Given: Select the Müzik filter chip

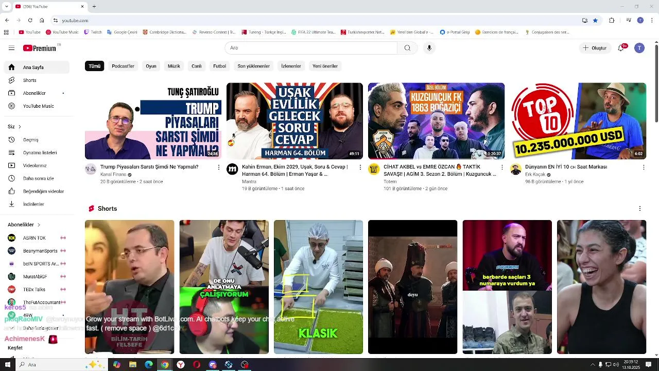Looking at the screenshot, I should pos(174,66).
